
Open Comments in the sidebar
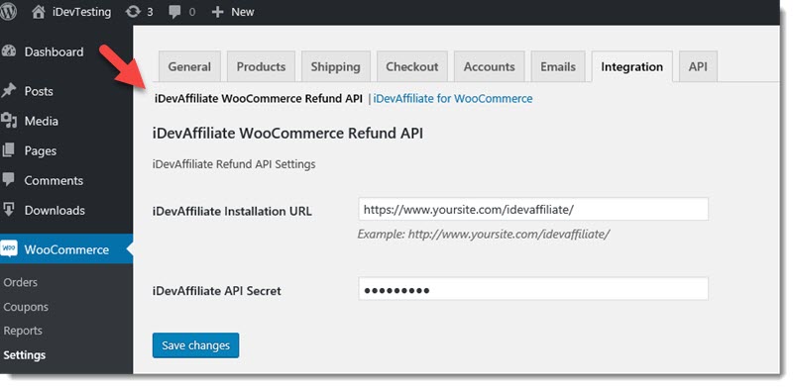pyautogui.click(x=54, y=180)
